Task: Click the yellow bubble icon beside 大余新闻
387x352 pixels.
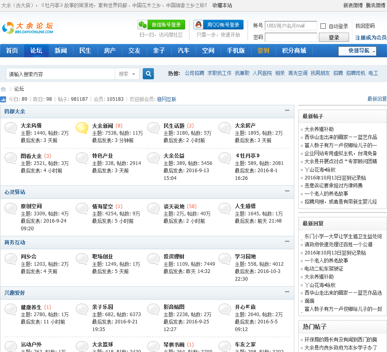Action: point(82,128)
